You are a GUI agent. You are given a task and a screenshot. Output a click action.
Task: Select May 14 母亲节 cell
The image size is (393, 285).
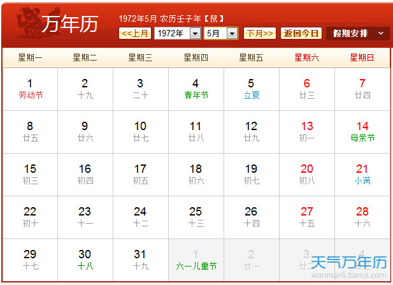coord(362,132)
